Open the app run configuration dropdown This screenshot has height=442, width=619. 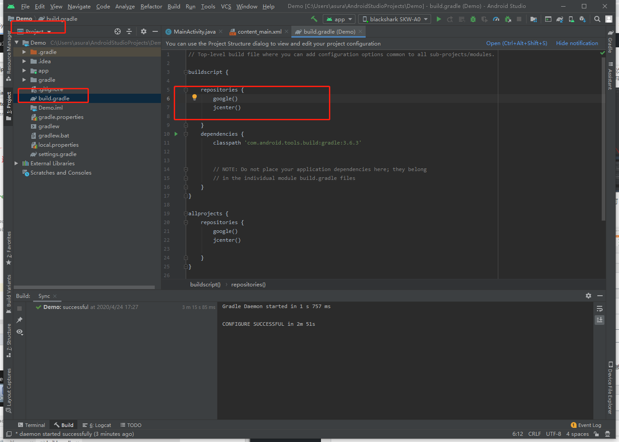[339, 19]
